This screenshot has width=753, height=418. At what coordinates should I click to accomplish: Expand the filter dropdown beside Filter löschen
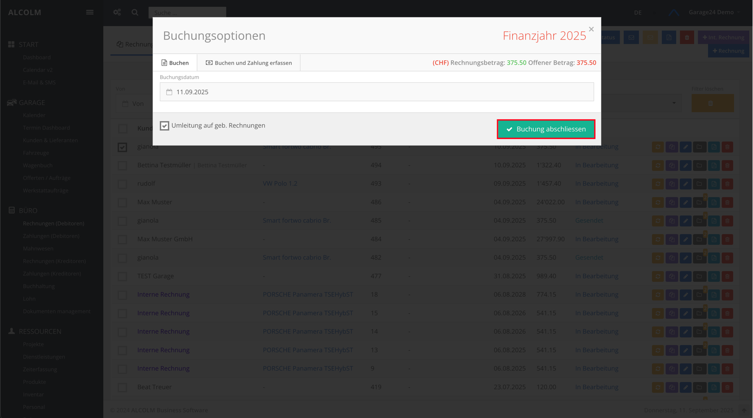674,103
